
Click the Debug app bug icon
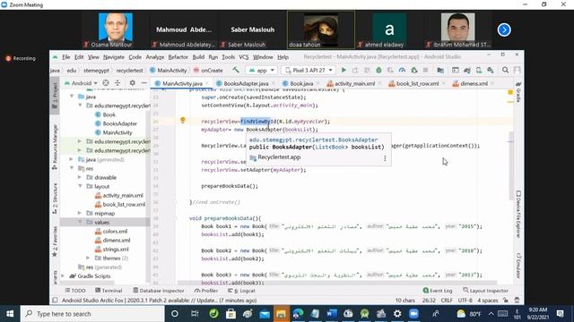coord(378,70)
